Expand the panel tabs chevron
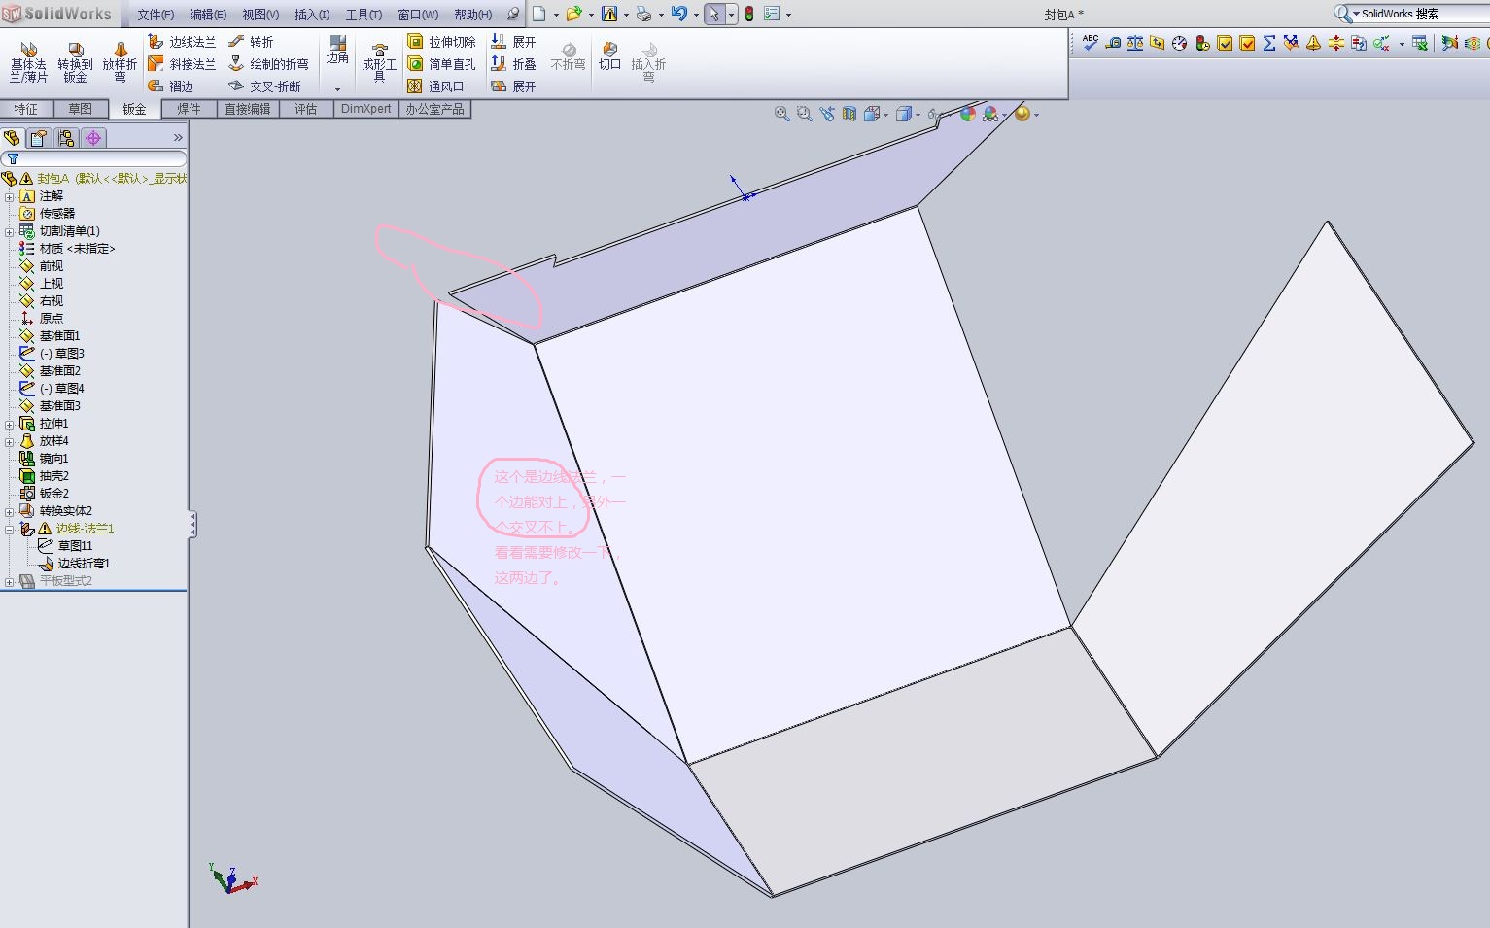1490x928 pixels. 178,138
